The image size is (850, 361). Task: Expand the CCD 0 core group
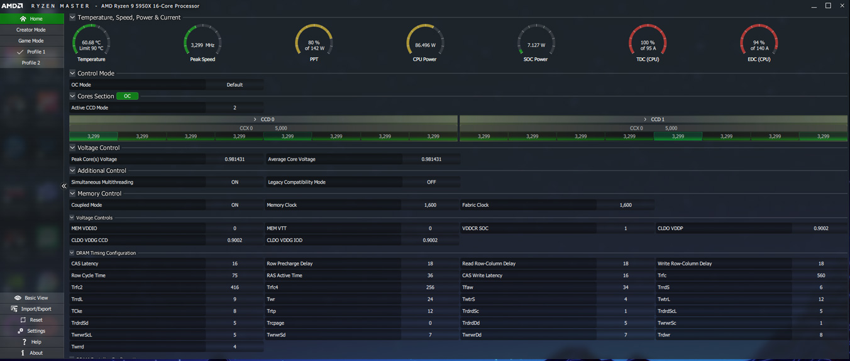coord(255,119)
